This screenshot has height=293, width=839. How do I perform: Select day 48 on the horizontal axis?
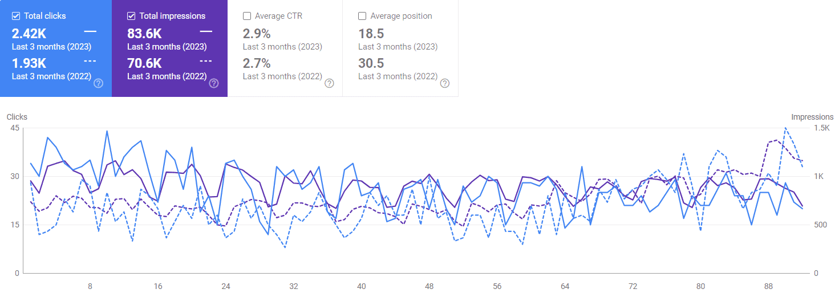coord(429,287)
